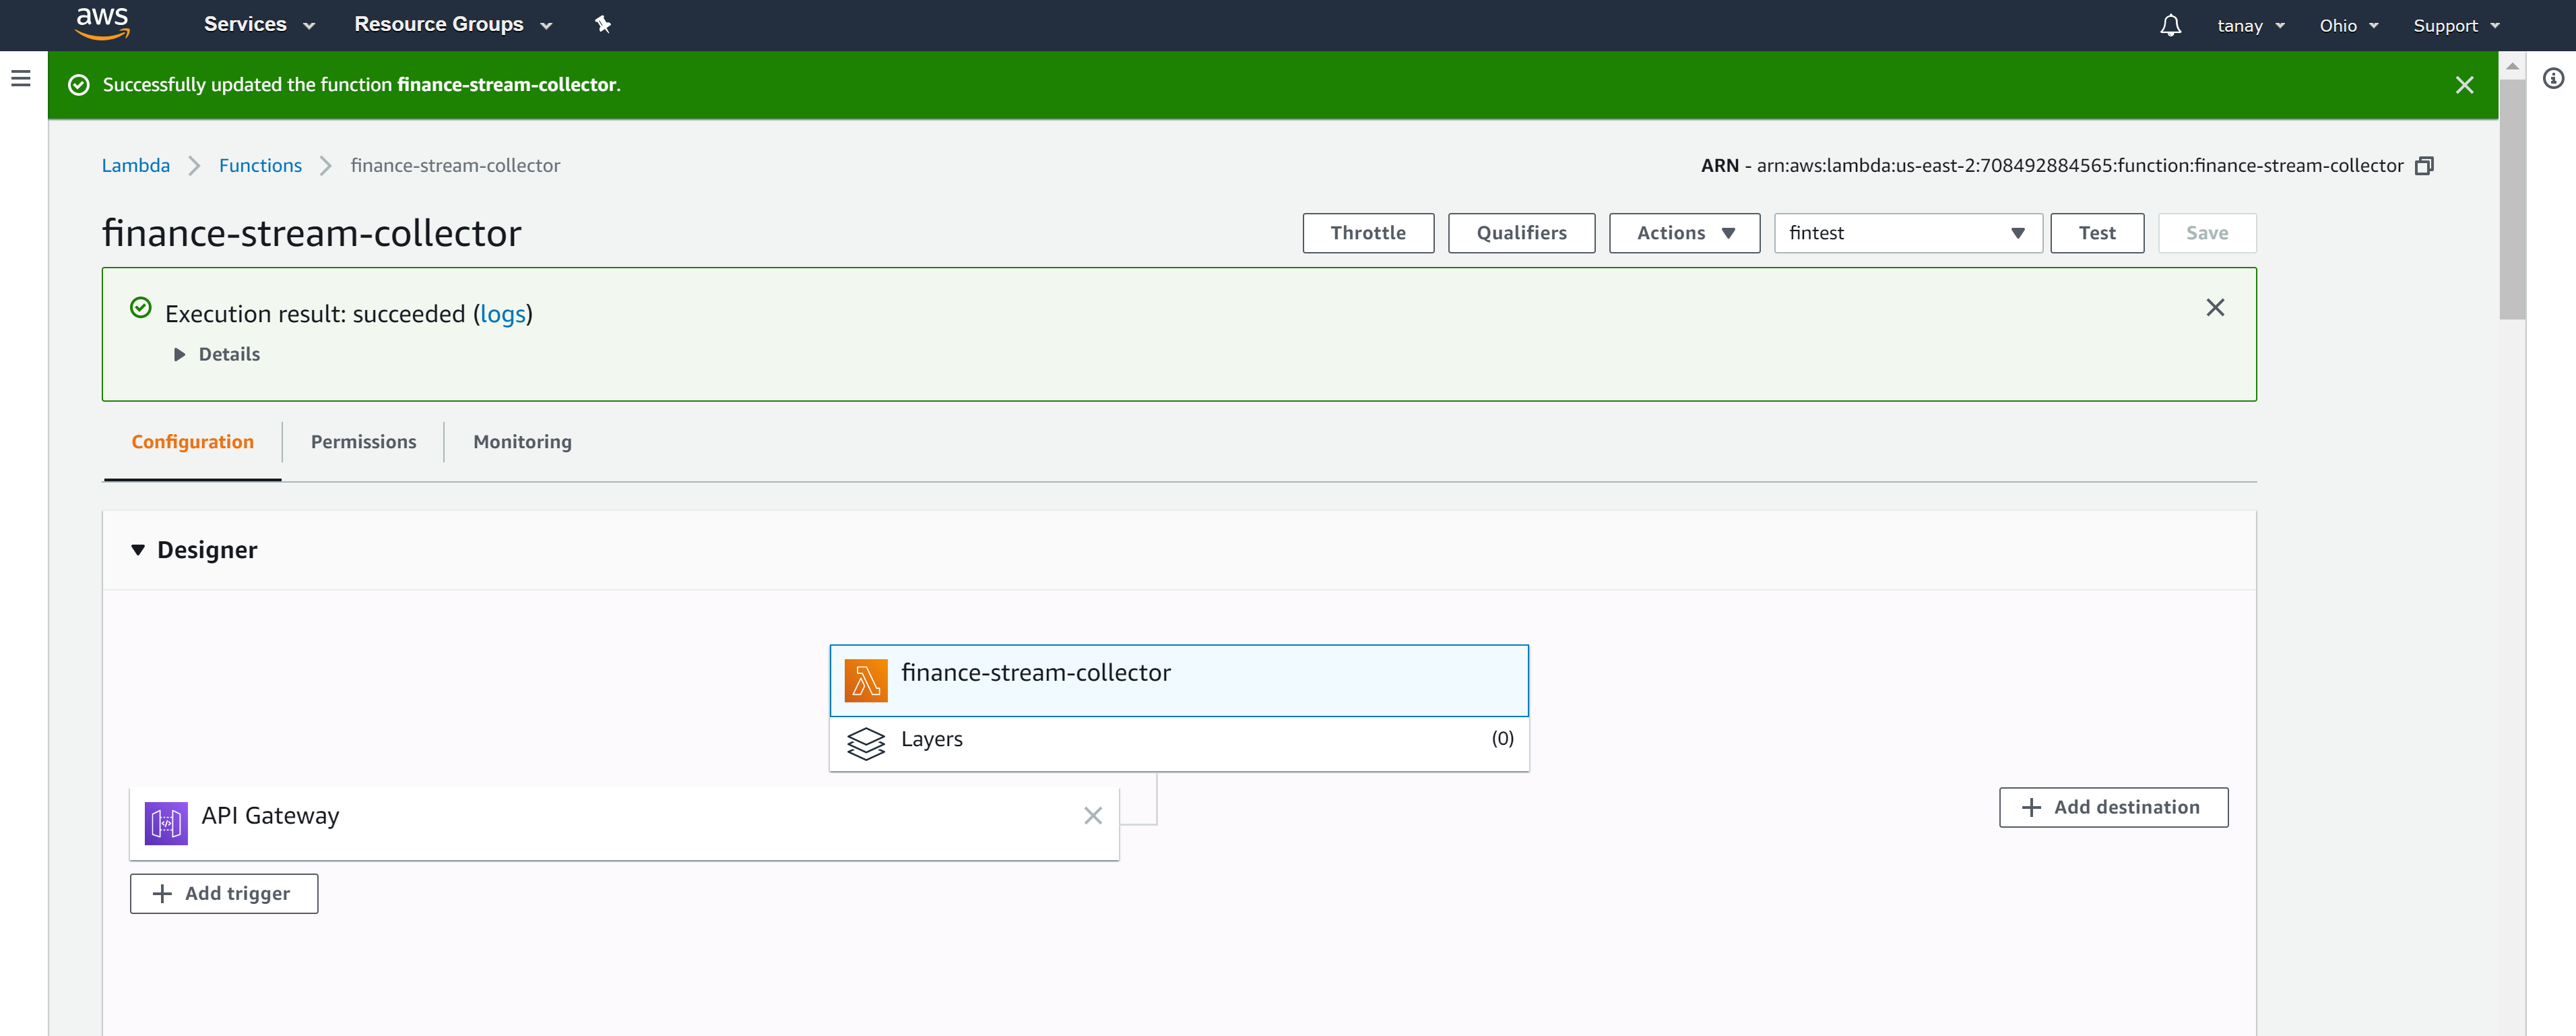Open the hamburger navigation menu

click(21, 78)
